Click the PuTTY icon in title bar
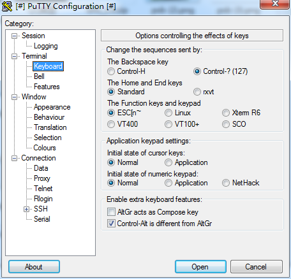The width and height of the screenshot is (291, 279). pos(7,6)
